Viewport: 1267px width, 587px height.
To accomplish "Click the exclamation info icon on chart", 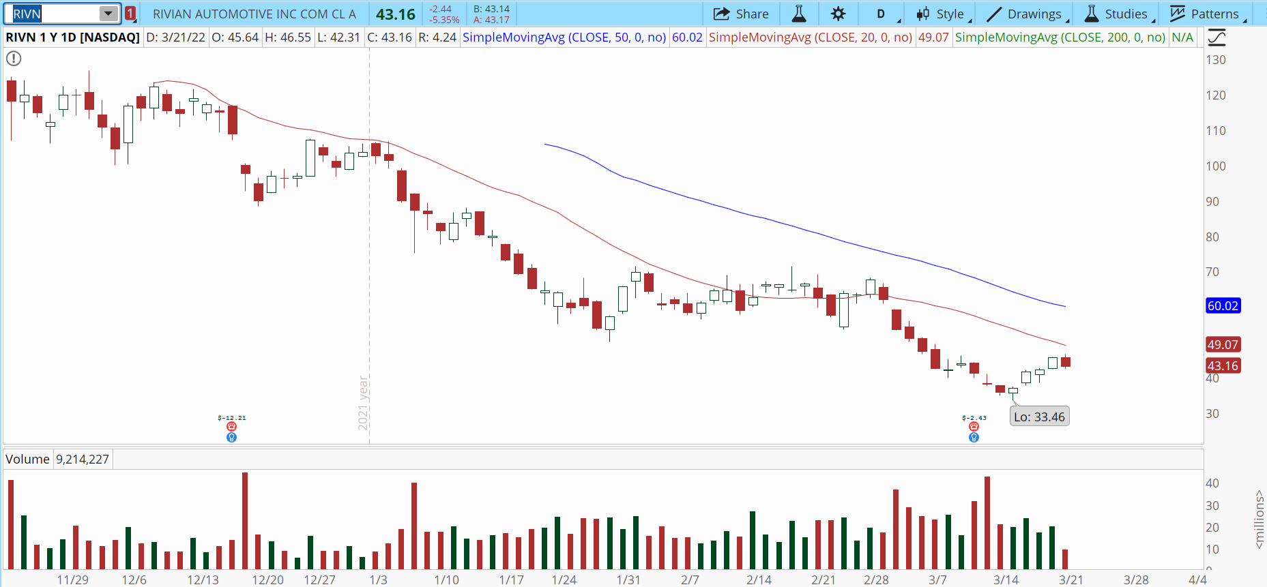I will [14, 59].
